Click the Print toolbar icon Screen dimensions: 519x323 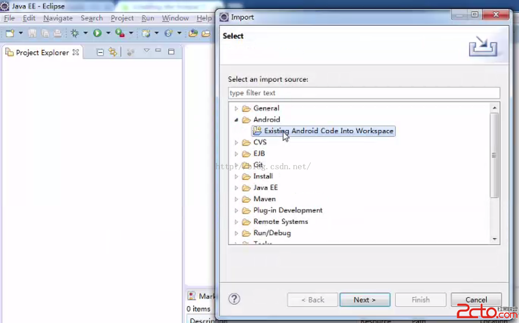point(58,33)
